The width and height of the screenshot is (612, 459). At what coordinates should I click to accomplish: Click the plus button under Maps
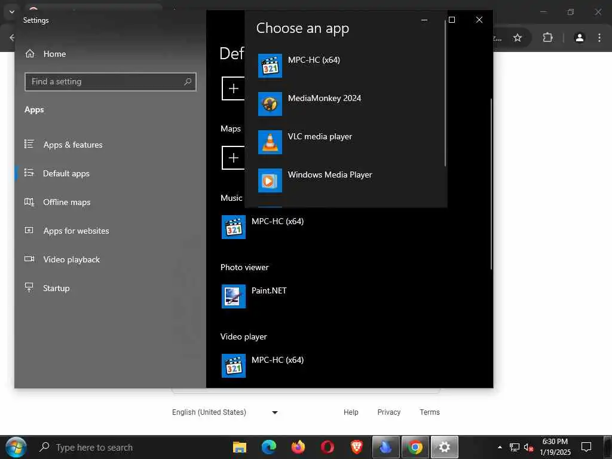234,158
